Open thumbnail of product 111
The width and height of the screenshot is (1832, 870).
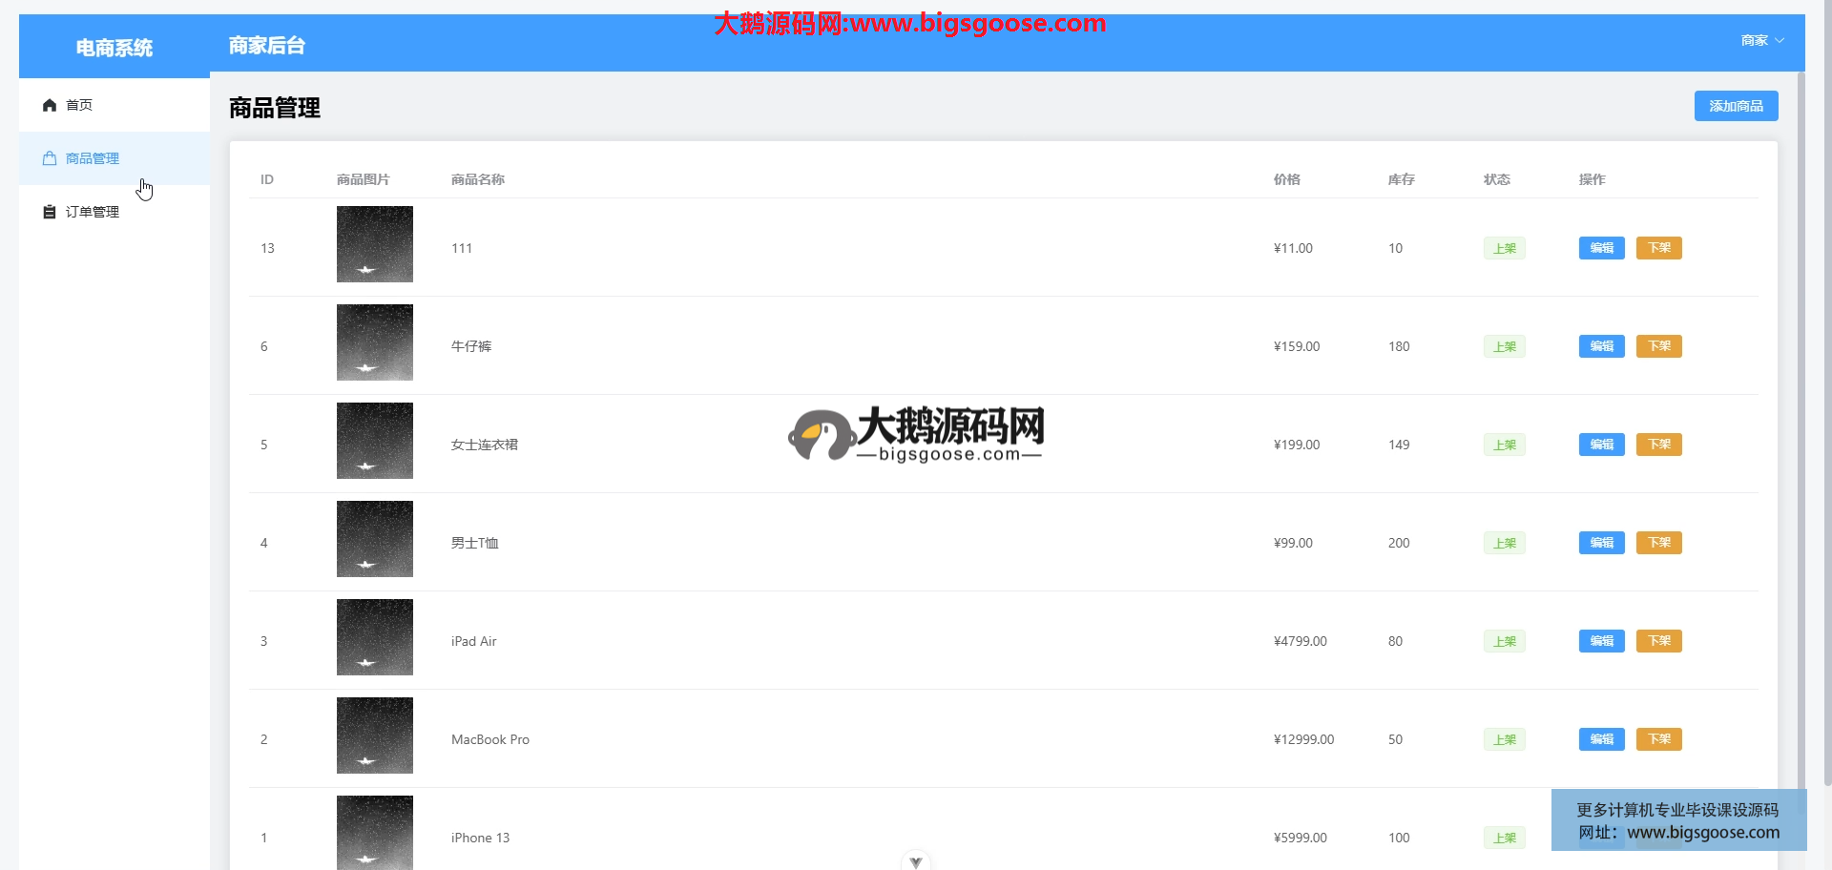[x=375, y=244]
